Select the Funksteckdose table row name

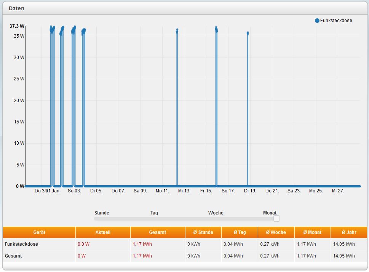pos(21,244)
